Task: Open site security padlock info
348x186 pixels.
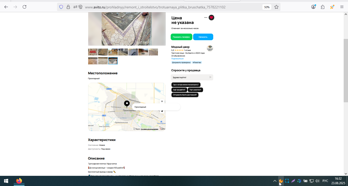Action: (68, 7)
